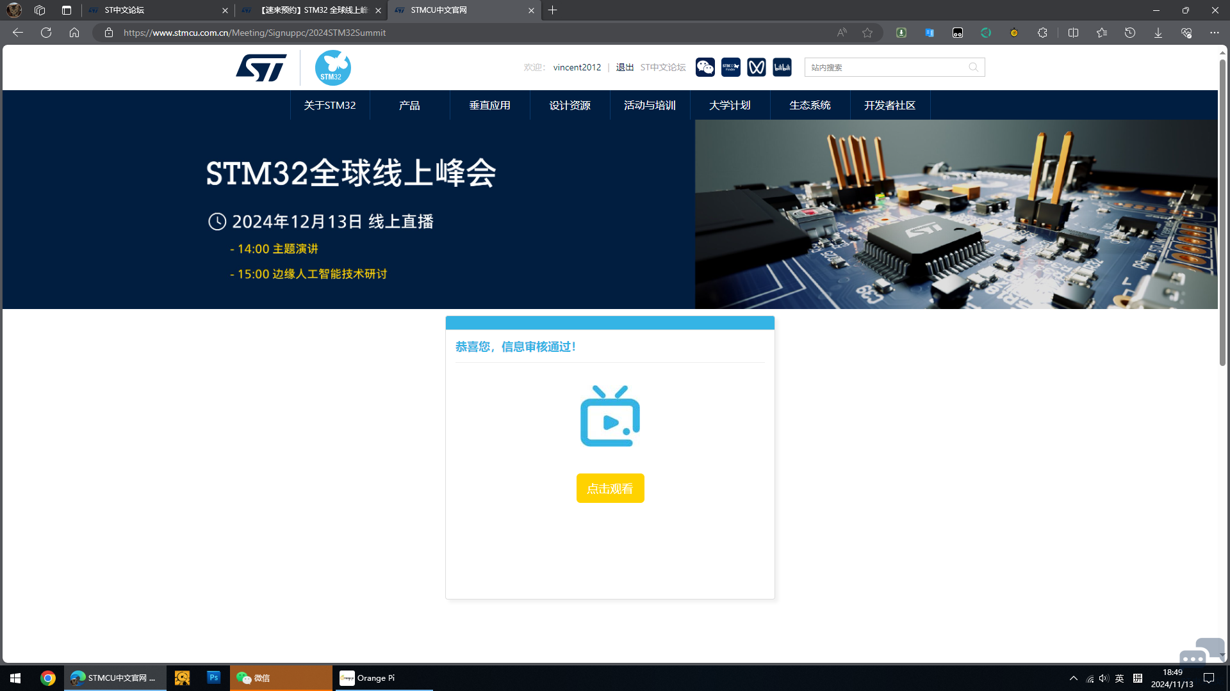This screenshot has height=691, width=1230.
Task: Click the vincent2012 username link
Action: (577, 67)
